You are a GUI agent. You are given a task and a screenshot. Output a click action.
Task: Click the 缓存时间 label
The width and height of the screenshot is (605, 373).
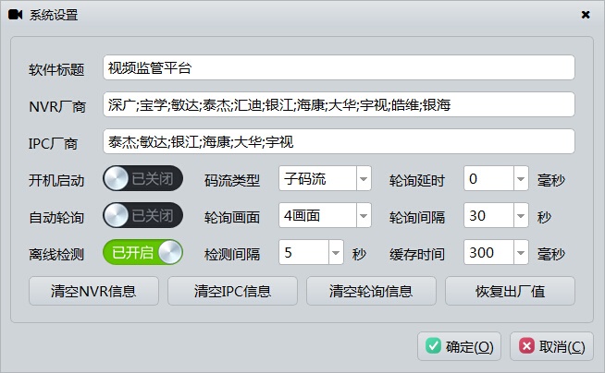pyautogui.click(x=416, y=255)
